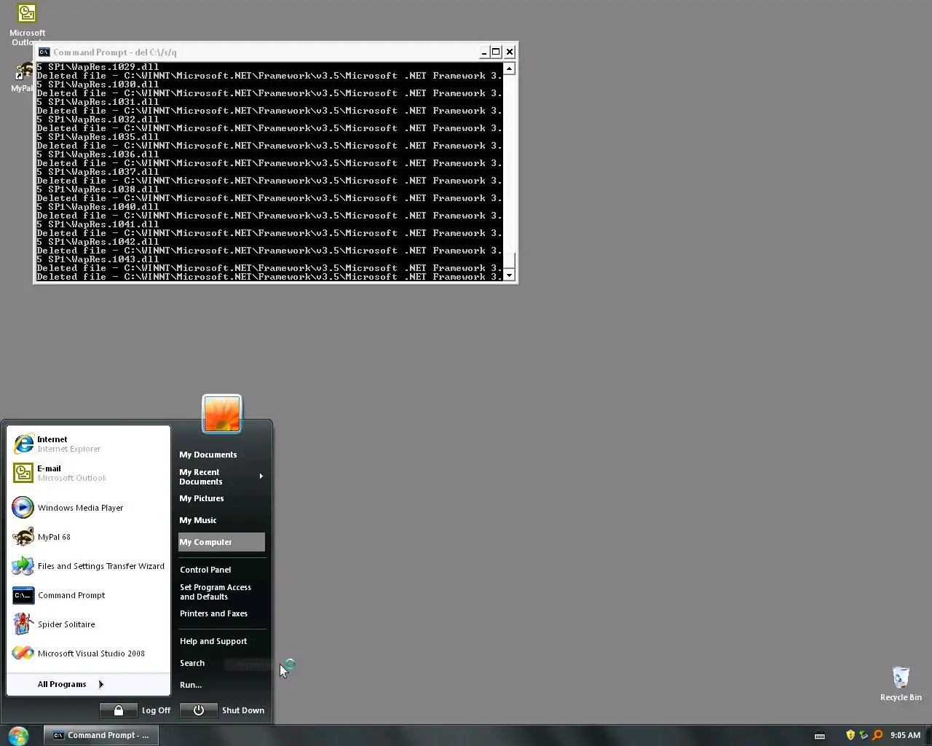Open Control Panel
Image resolution: width=932 pixels, height=746 pixels.
(x=205, y=570)
